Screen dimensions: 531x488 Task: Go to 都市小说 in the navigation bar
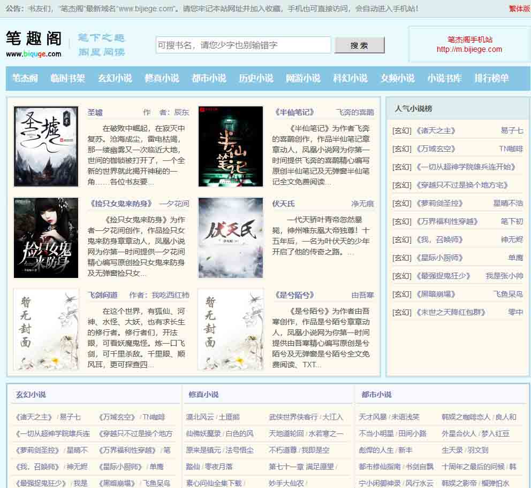(x=209, y=79)
